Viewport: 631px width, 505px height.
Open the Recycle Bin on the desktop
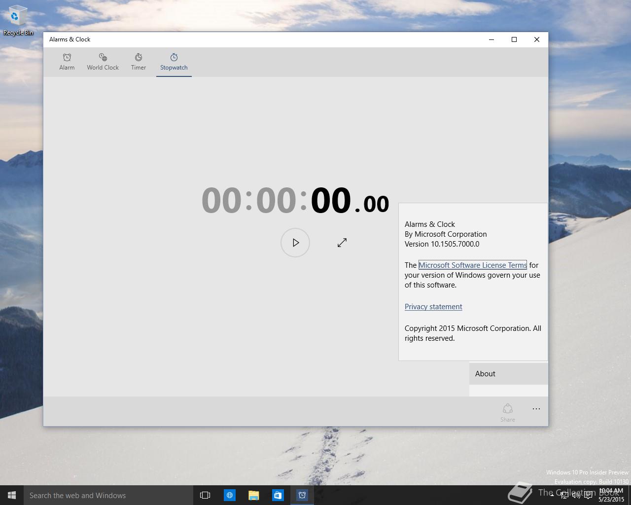pyautogui.click(x=18, y=21)
